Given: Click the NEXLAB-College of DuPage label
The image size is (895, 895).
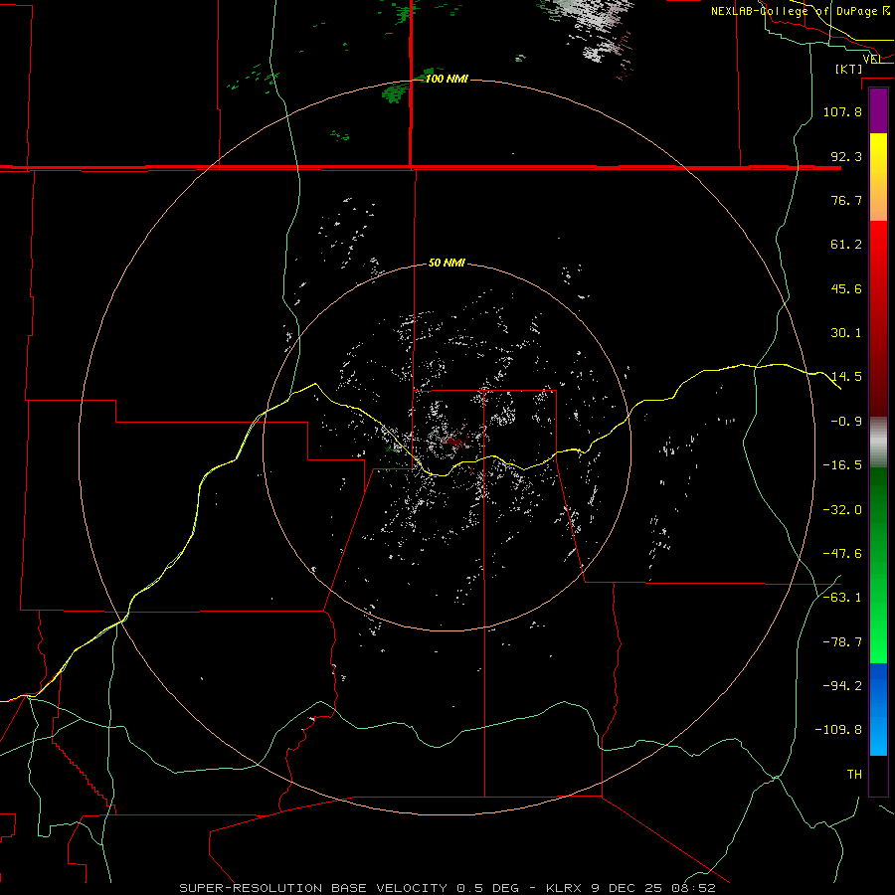Looking at the screenshot, I should tap(801, 11).
